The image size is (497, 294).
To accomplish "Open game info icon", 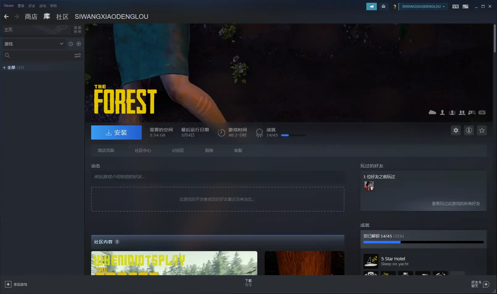I will 469,130.
